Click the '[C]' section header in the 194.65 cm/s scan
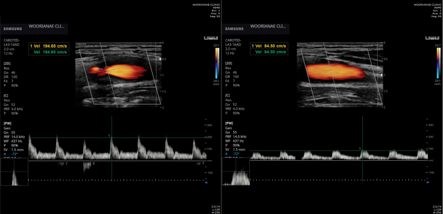443x214 pixels. click(6, 96)
